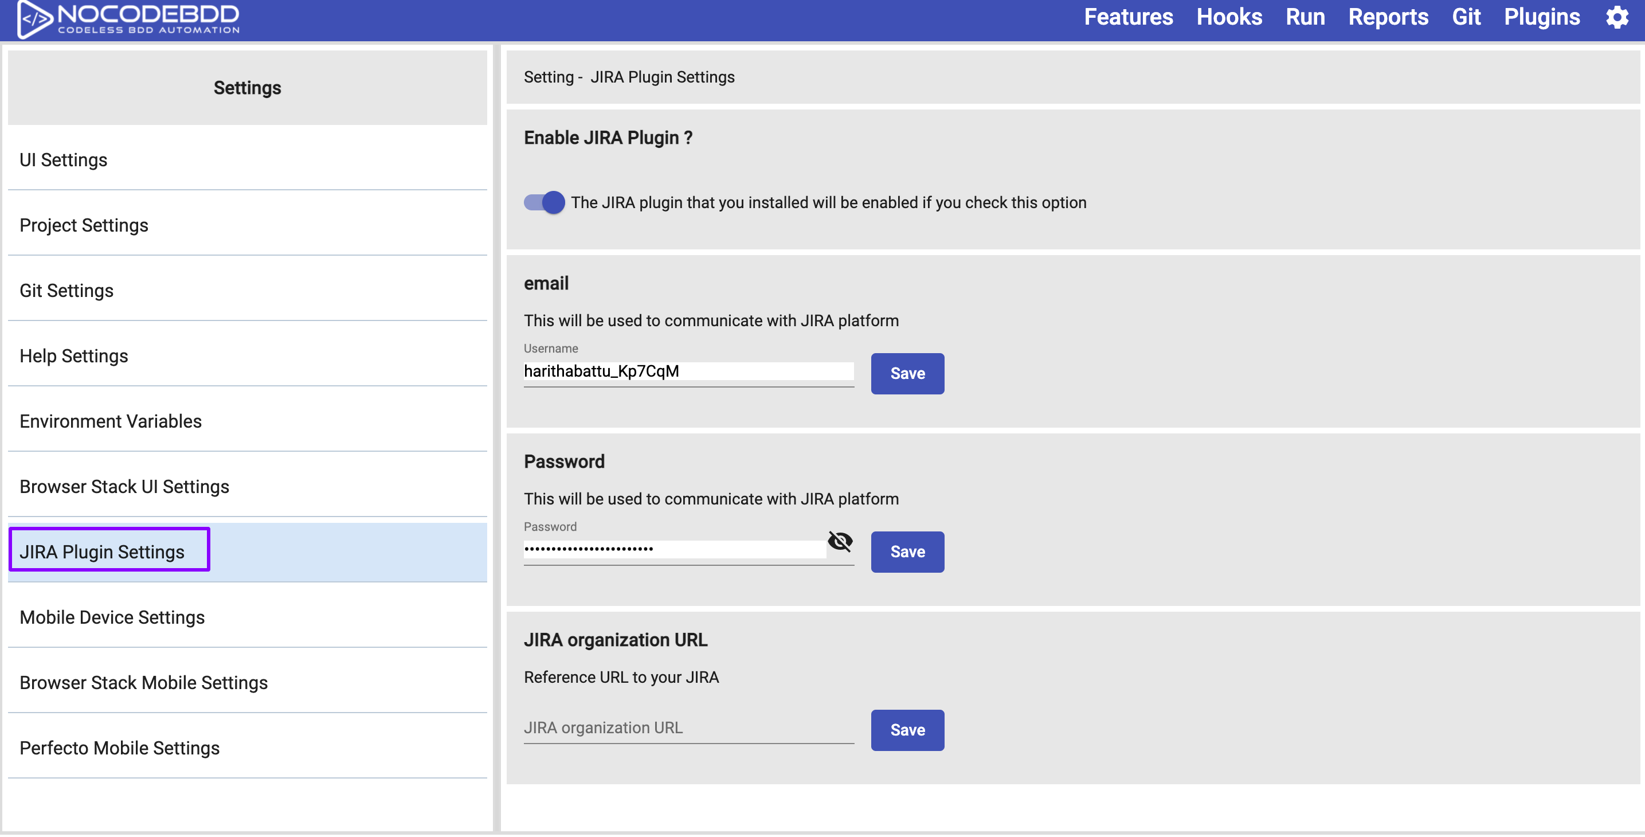View the Reports section
Viewport: 1645px width, 837px height.
click(x=1388, y=17)
